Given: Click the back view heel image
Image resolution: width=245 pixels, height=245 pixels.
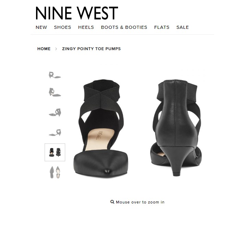Looking at the screenshot, I should pos(176,128).
